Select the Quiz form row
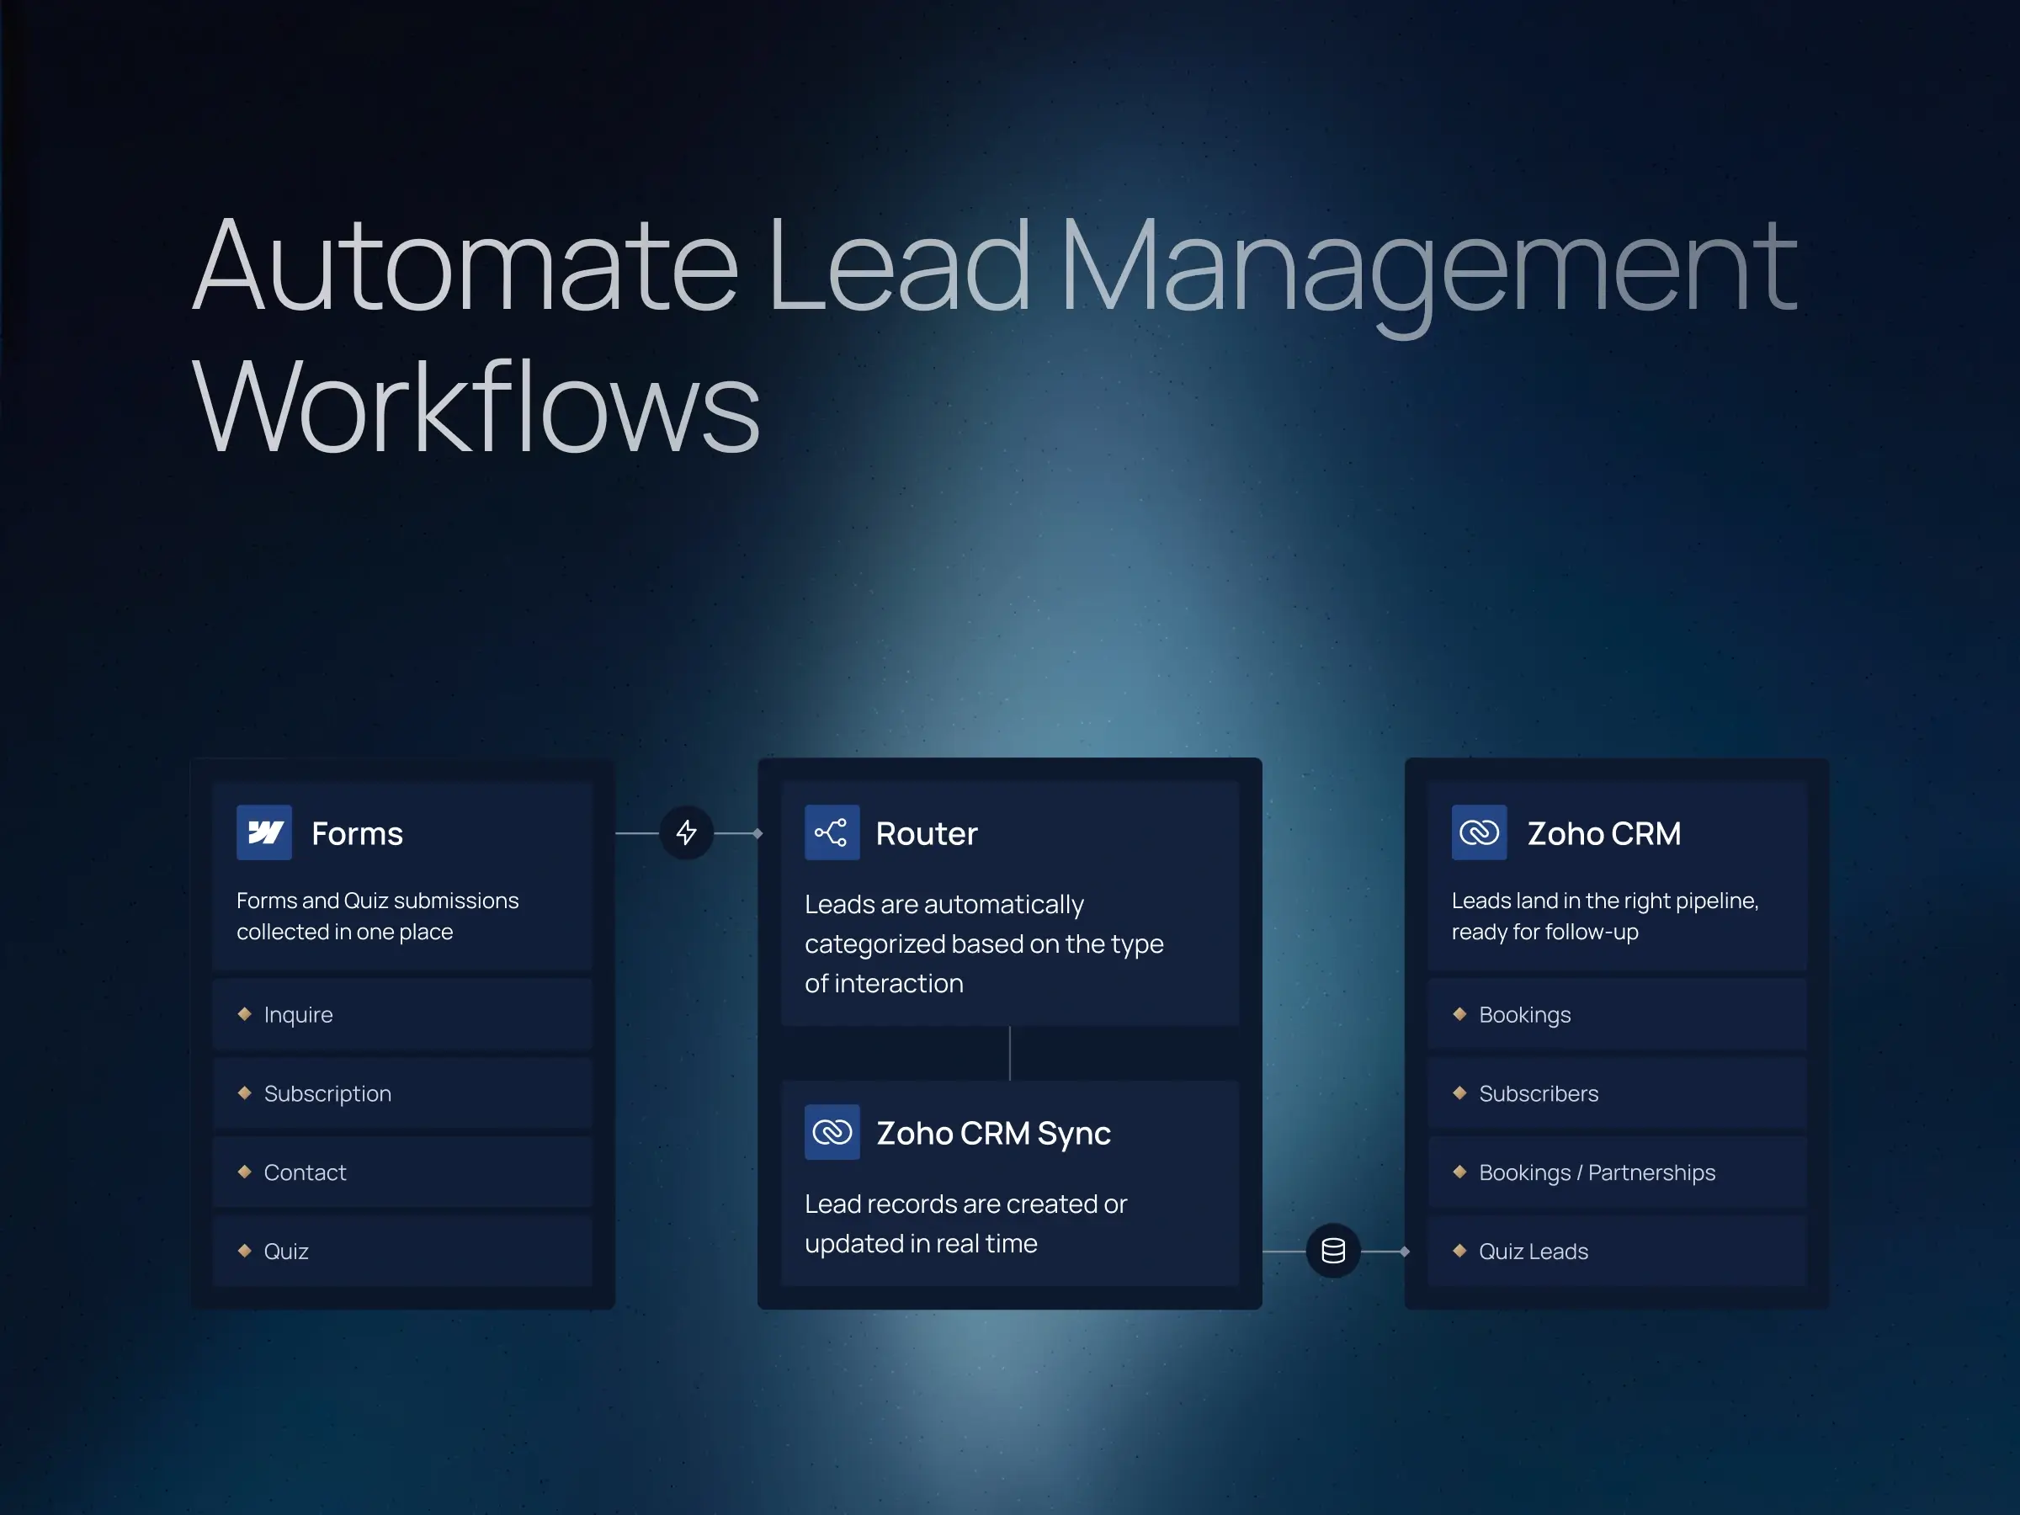The image size is (2020, 1515). point(402,1251)
